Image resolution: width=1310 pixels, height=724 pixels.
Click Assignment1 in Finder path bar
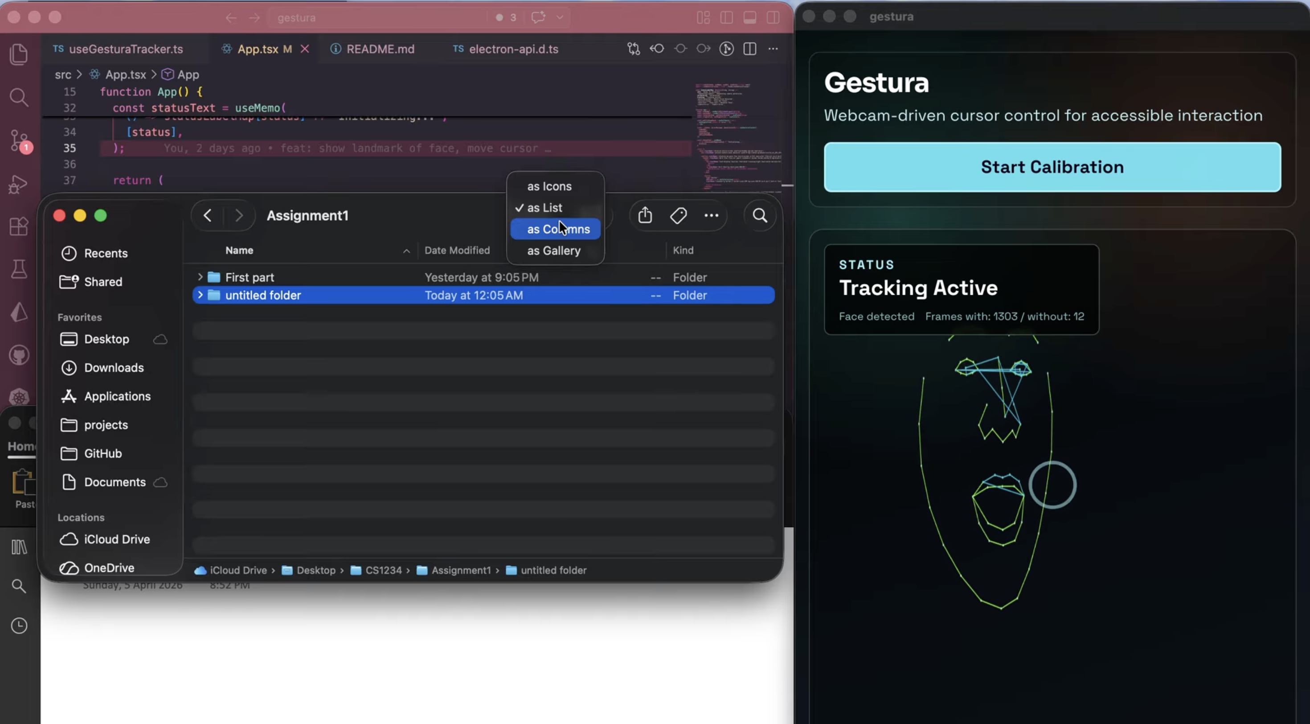[x=454, y=570]
